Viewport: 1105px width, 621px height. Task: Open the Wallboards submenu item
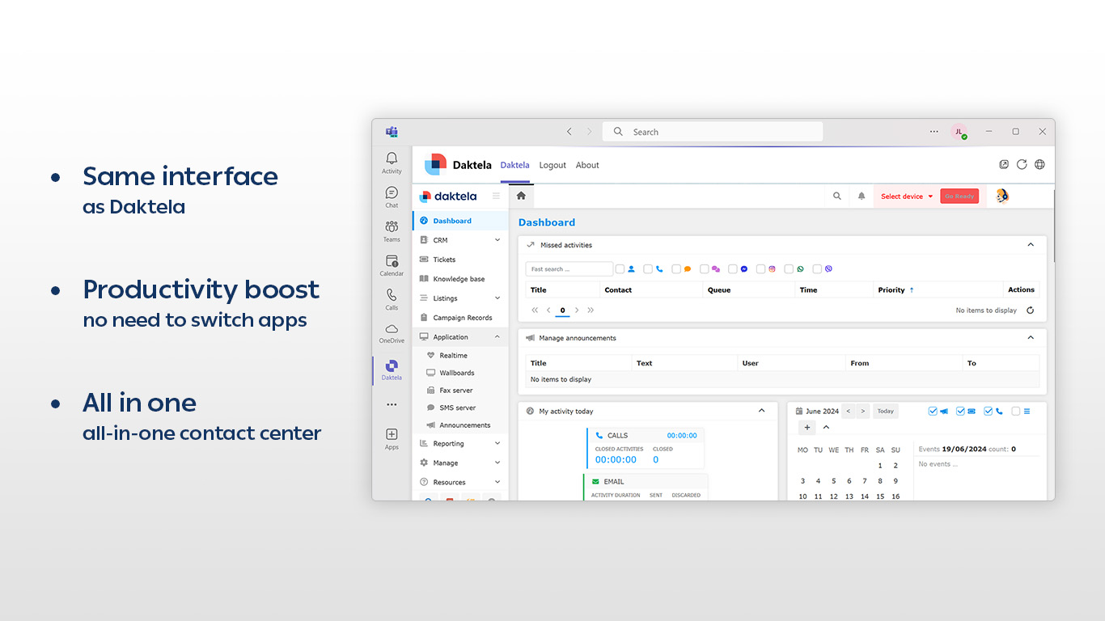point(460,373)
